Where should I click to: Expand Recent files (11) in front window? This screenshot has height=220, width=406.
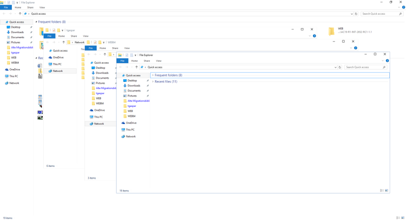[x=153, y=81]
